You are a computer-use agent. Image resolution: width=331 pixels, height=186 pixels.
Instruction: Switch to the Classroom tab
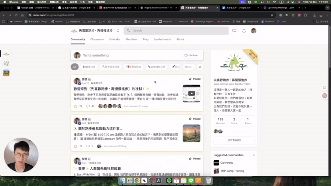click(x=97, y=39)
